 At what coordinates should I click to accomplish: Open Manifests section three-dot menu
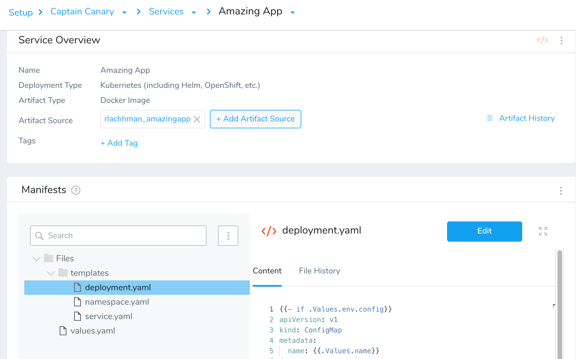coord(561,190)
